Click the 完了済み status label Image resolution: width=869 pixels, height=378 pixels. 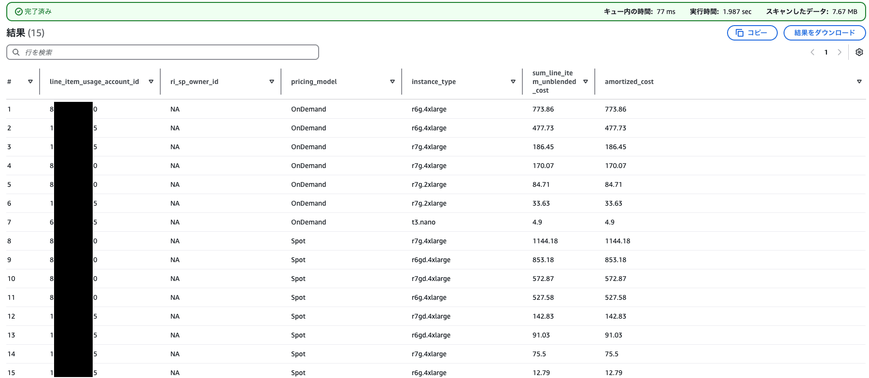(x=38, y=12)
